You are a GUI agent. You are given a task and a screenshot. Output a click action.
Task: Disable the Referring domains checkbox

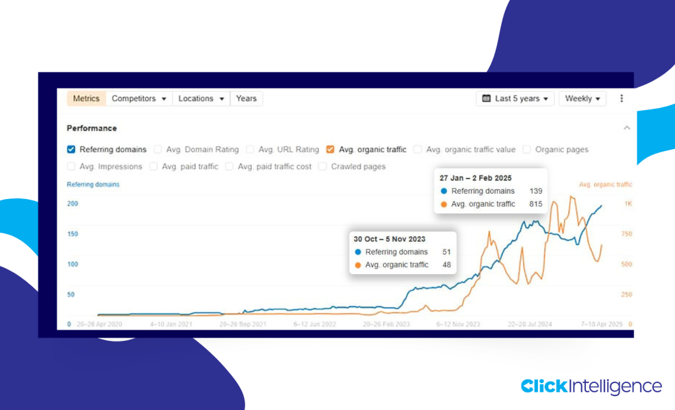tap(71, 150)
